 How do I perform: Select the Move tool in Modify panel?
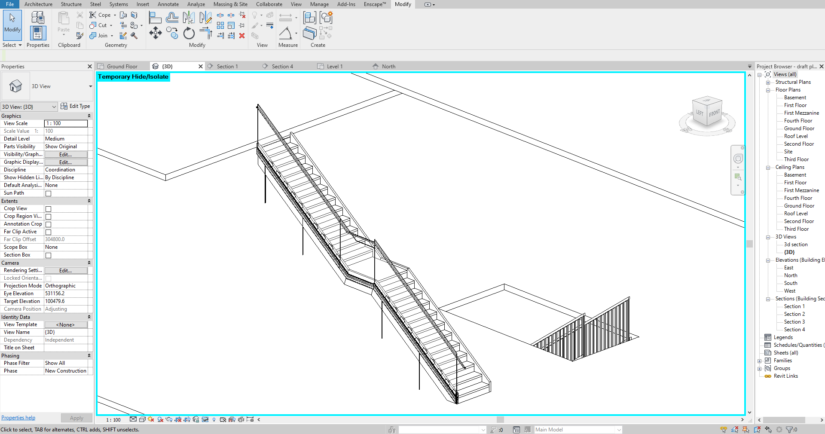pyautogui.click(x=156, y=33)
